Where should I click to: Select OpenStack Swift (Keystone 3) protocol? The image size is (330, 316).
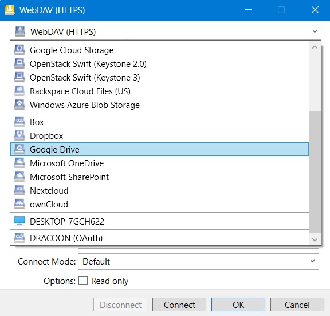[x=159, y=78]
